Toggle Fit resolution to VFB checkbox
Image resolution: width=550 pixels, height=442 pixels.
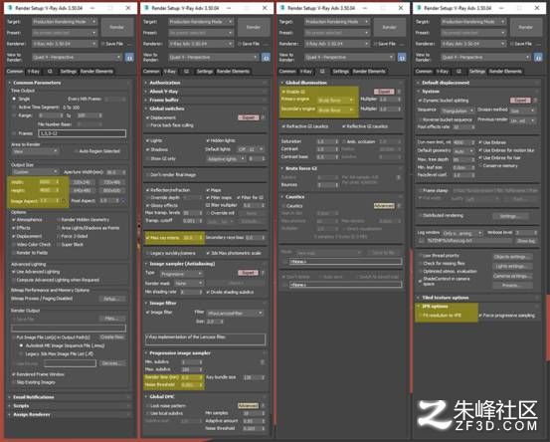point(420,316)
